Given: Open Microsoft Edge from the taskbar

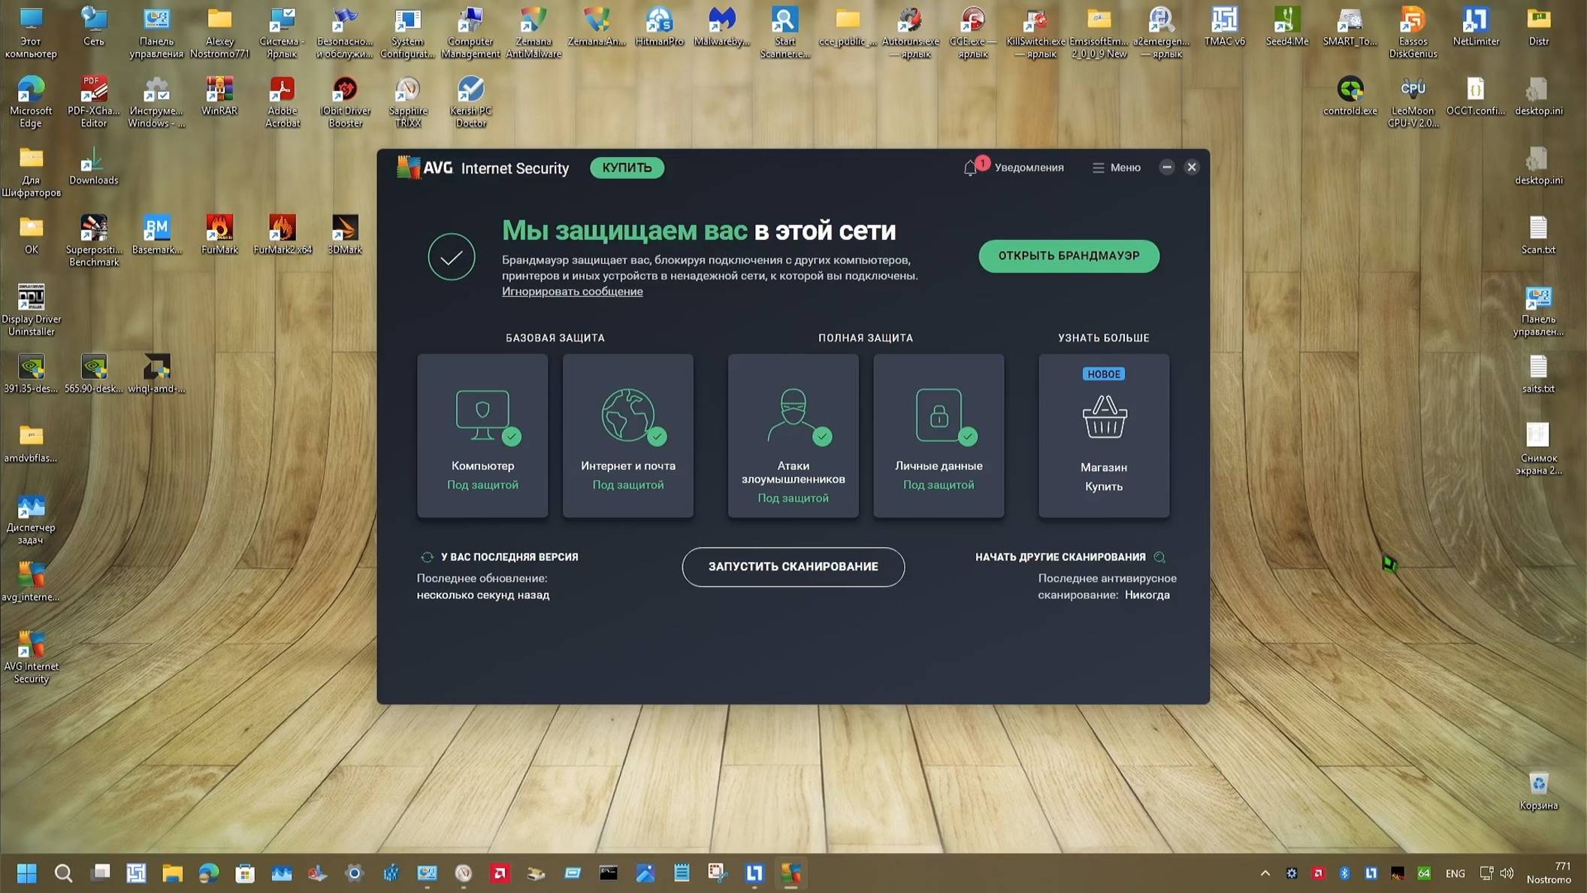Looking at the screenshot, I should [x=209, y=873].
